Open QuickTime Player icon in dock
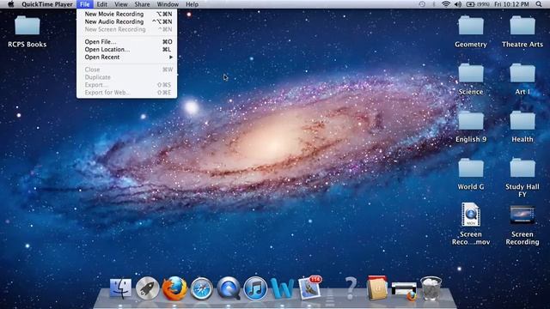550x309 pixels. (x=229, y=288)
